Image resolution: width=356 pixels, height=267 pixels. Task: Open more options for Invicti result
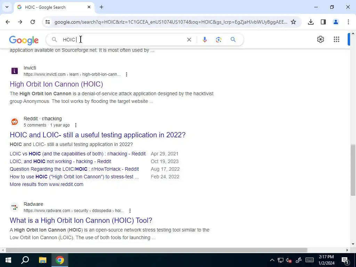point(127,74)
